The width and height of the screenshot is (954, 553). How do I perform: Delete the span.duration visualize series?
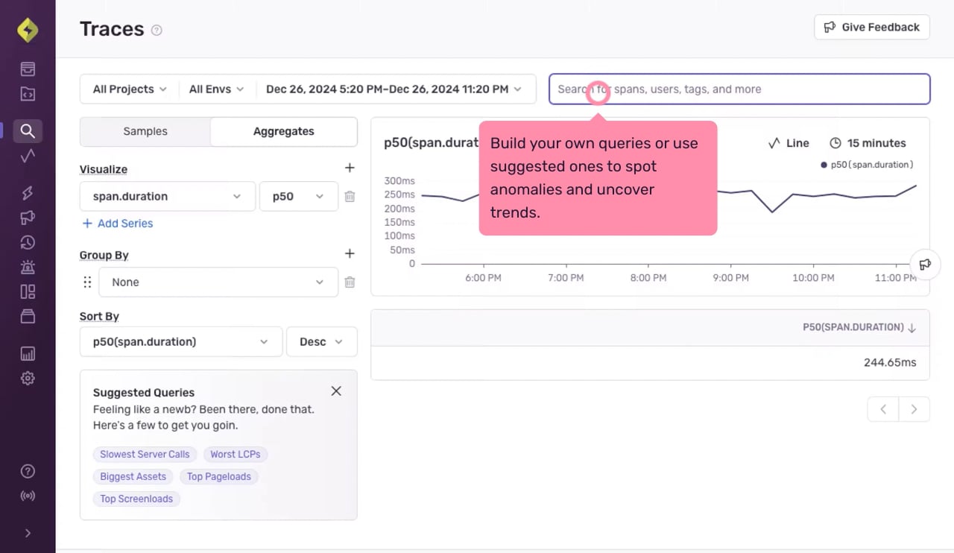pyautogui.click(x=350, y=197)
